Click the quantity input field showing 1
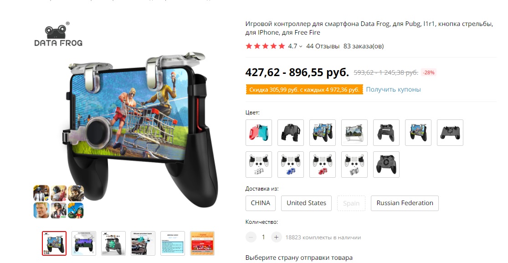This screenshot has height=263, width=508. pyautogui.click(x=263, y=237)
